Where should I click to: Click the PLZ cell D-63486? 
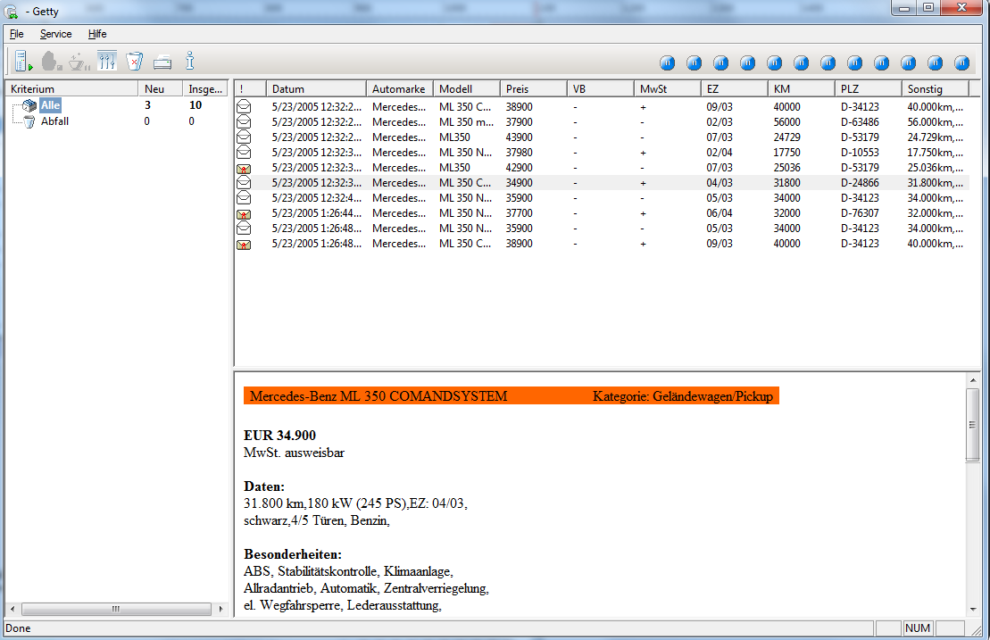860,121
